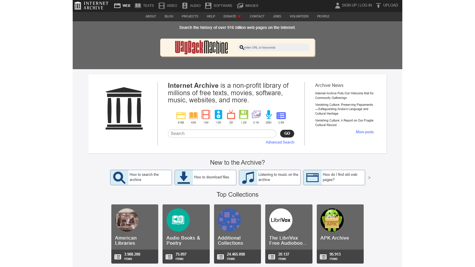This screenshot has width=475, height=267.
Task: Open the HELP menu item
Action: pos(211,16)
